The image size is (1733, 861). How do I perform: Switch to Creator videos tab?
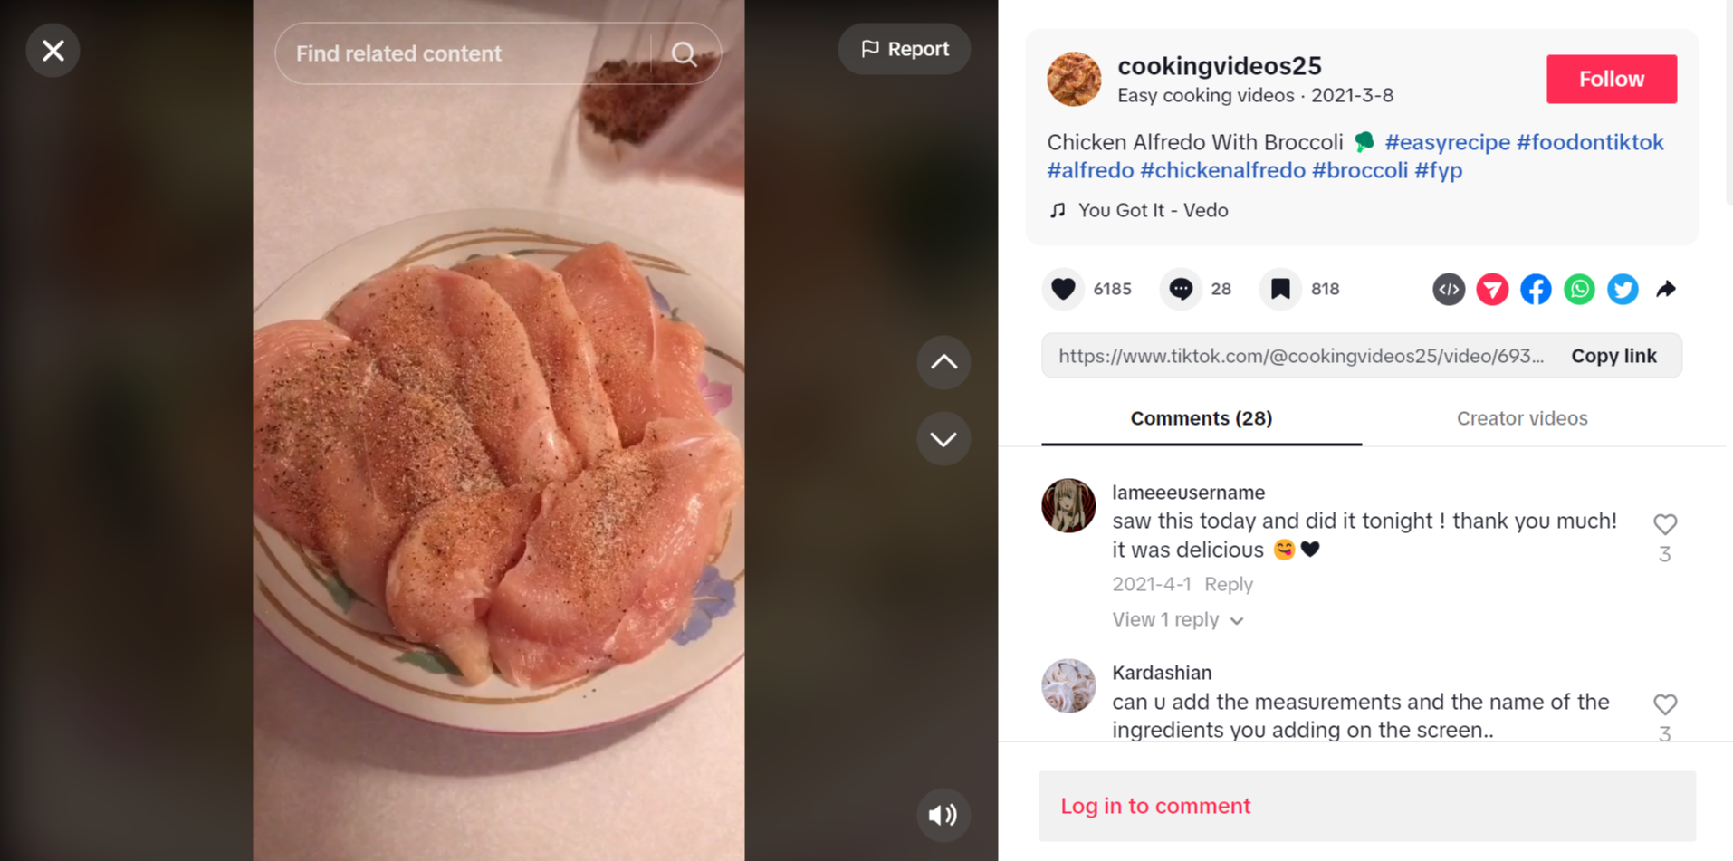coord(1522,418)
